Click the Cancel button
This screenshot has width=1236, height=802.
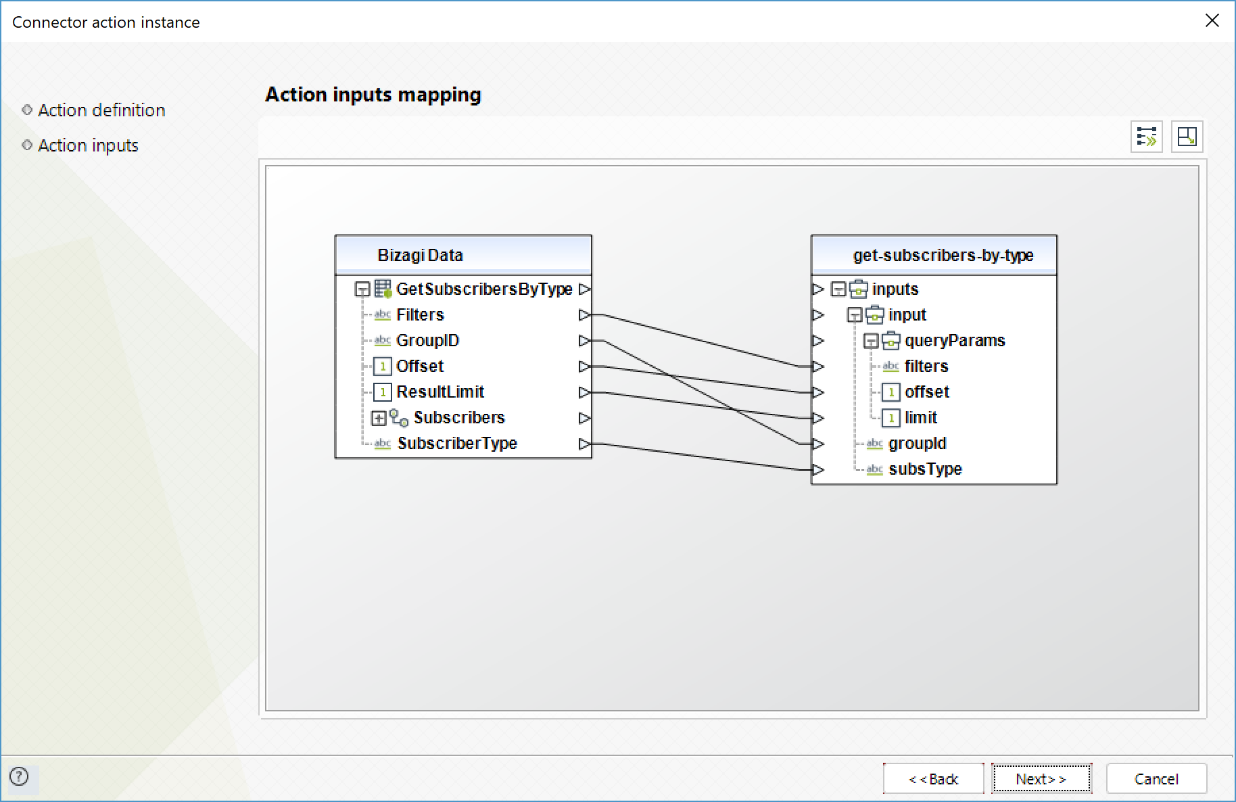pyautogui.click(x=1156, y=779)
